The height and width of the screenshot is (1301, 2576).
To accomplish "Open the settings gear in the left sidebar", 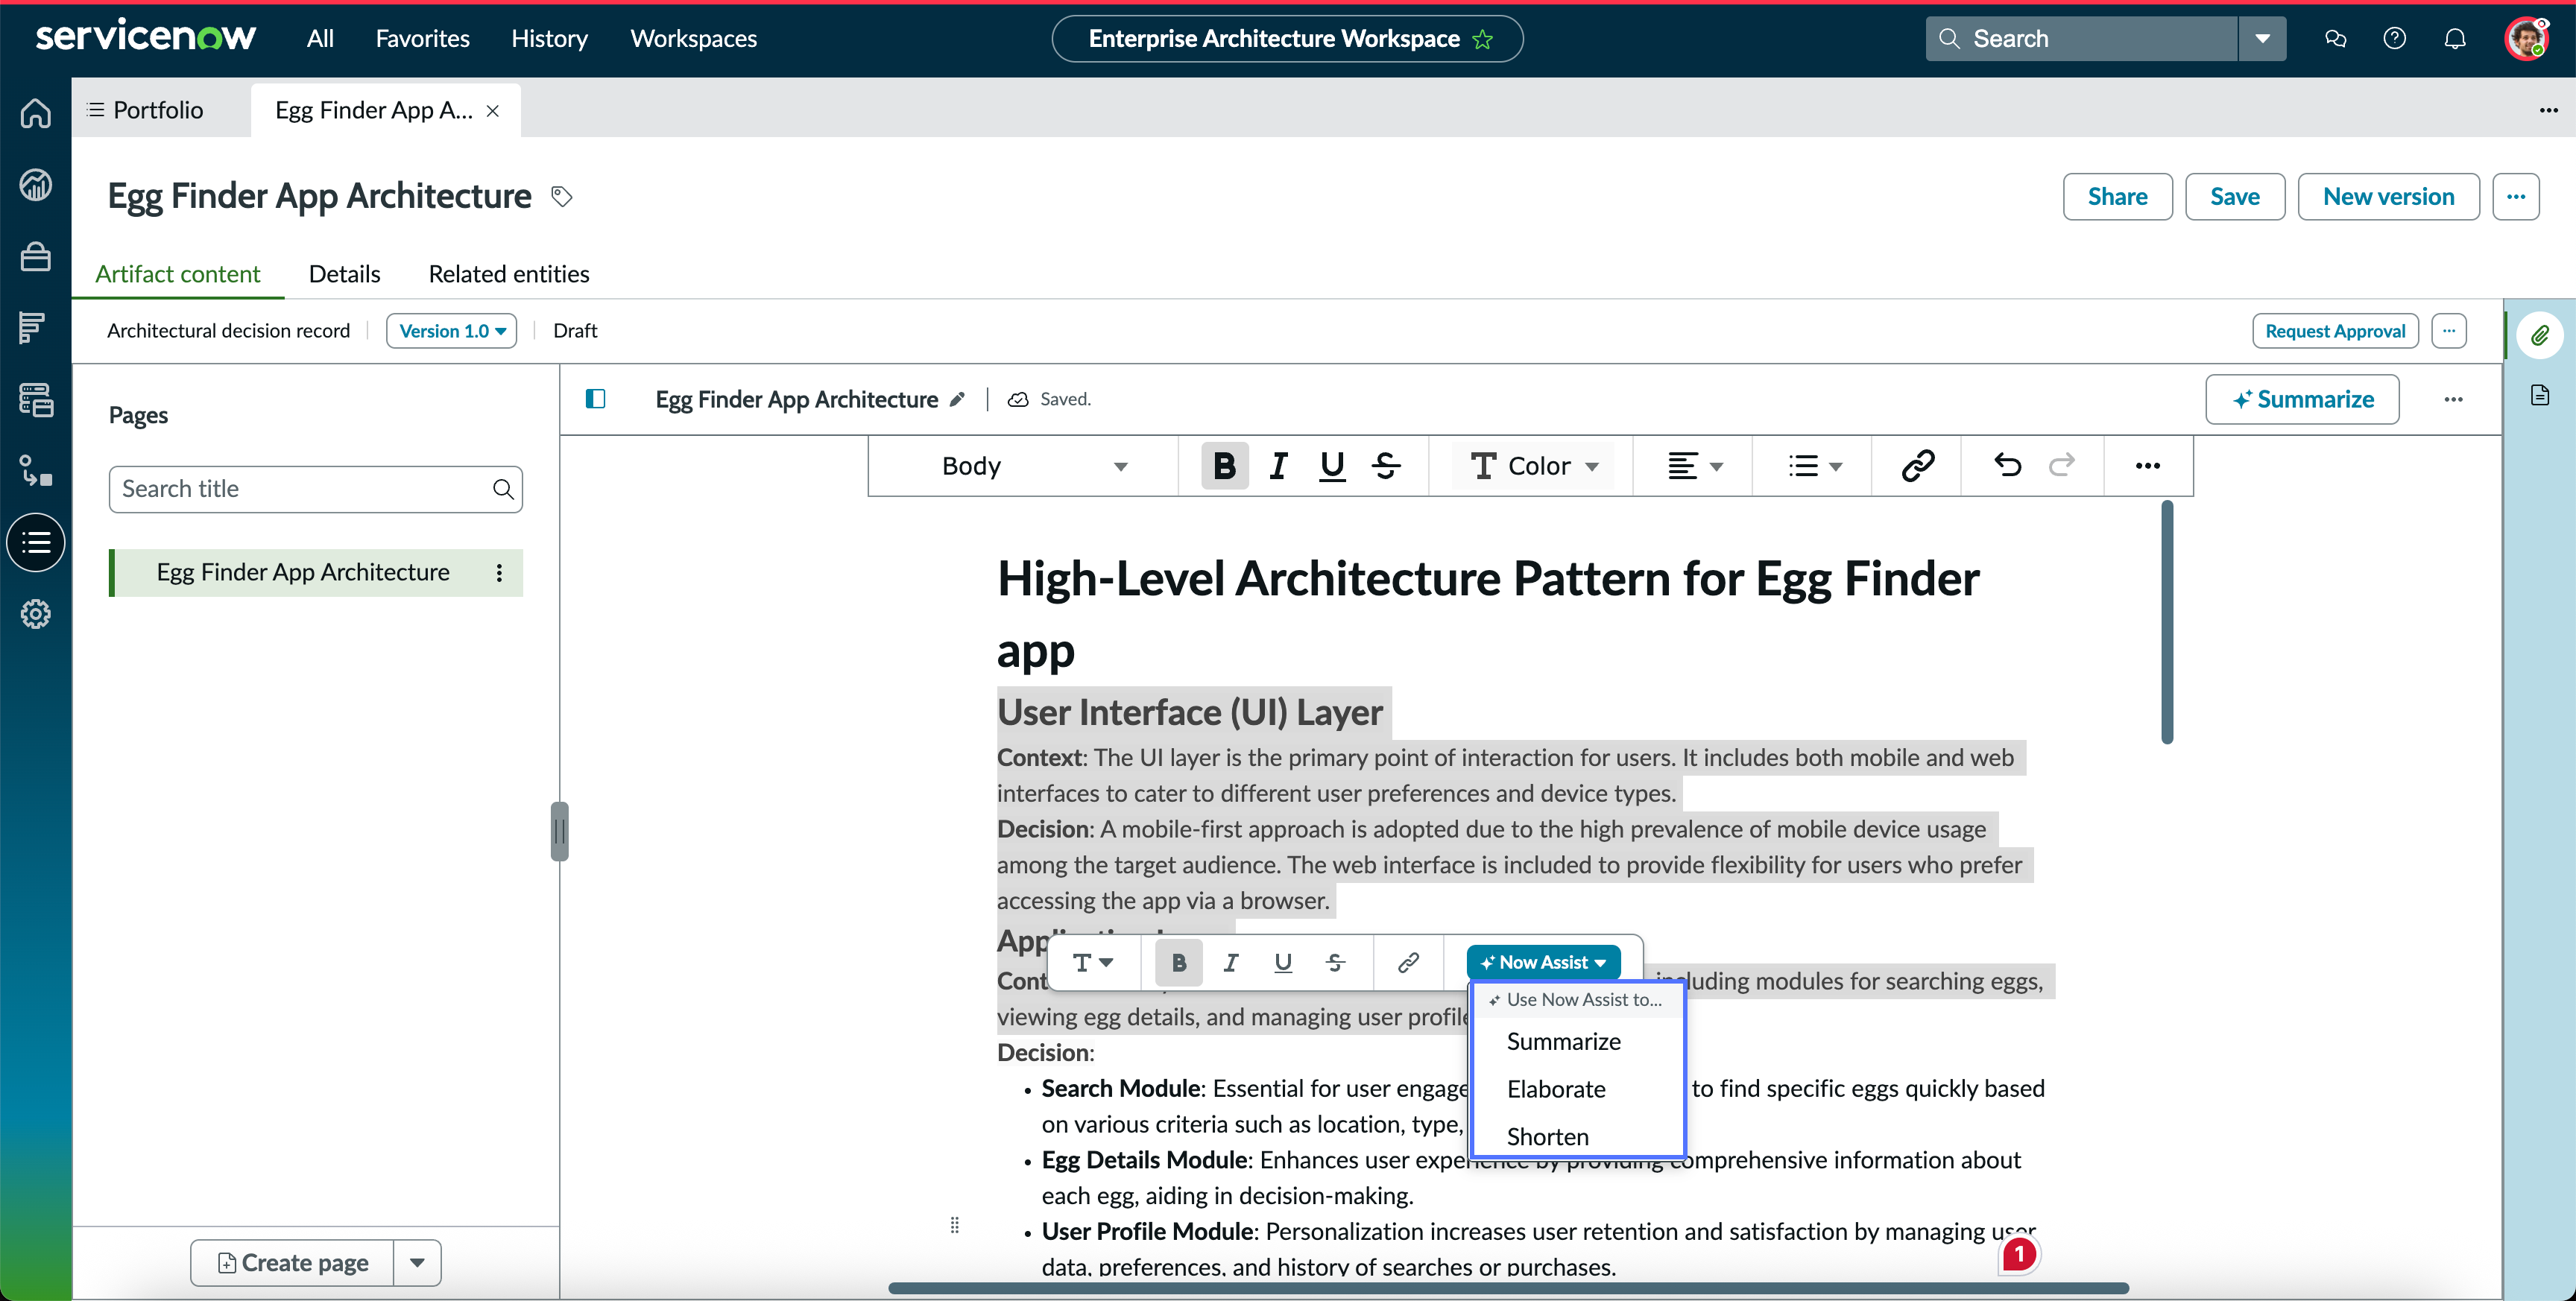I will click(36, 614).
